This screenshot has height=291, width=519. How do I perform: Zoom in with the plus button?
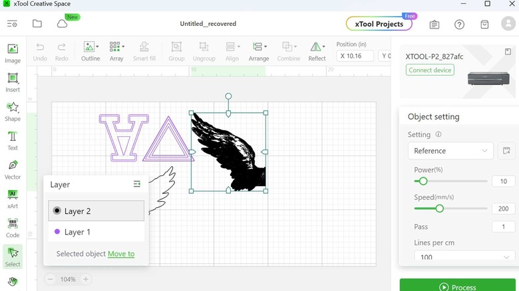coord(86,279)
